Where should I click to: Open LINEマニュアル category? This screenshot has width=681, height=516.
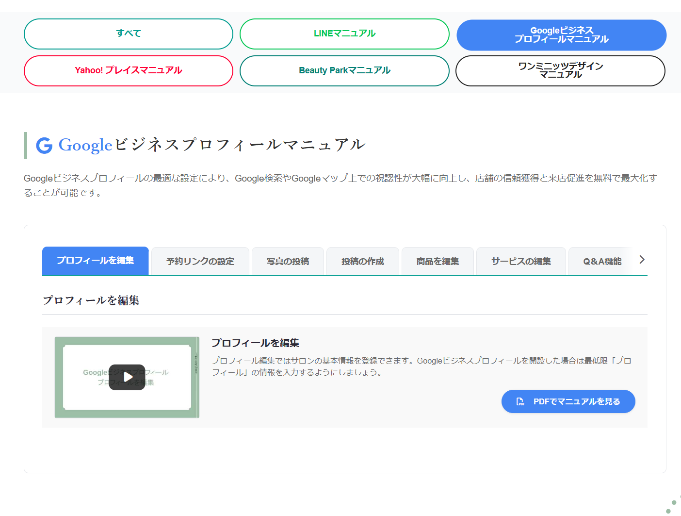[344, 34]
